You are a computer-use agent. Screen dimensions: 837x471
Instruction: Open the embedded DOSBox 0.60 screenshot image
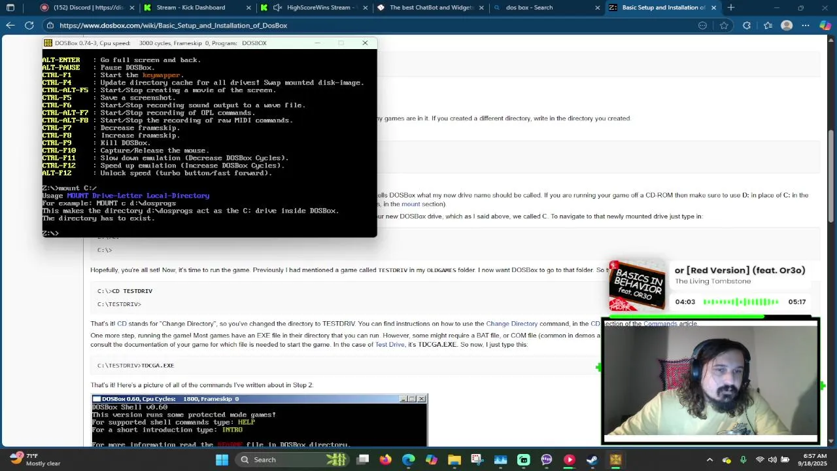260,421
